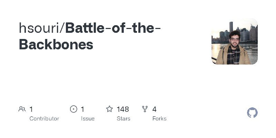Click the 148 stars count
This screenshot has width=276, height=138.
point(123,109)
